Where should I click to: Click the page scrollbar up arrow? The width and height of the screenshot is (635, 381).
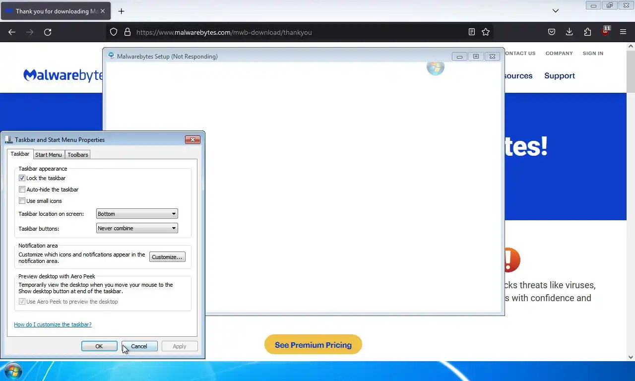coord(631,46)
